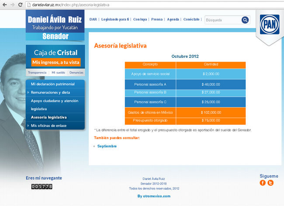This screenshot has width=284, height=206.
Task: Expand Remuneraciones y dieta submenu
Action: pyautogui.click(x=50, y=93)
